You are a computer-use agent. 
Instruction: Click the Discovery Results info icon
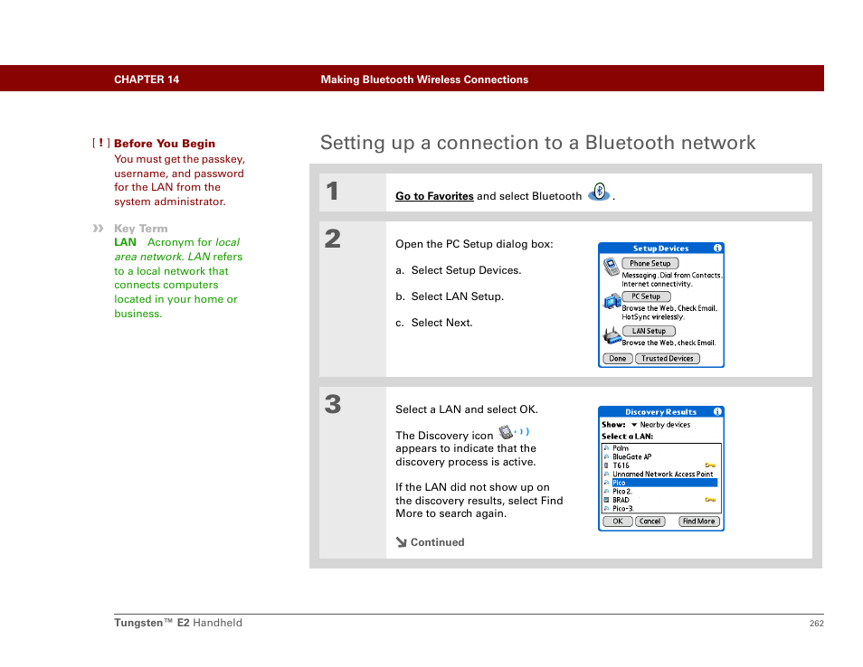717,411
